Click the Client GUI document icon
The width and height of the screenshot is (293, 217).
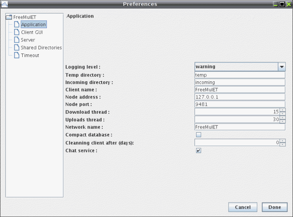tap(17, 32)
